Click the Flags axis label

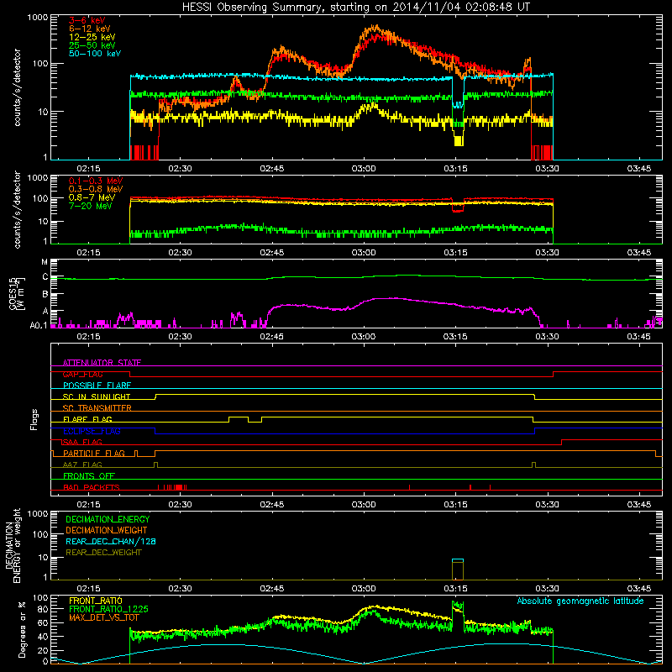click(x=34, y=419)
